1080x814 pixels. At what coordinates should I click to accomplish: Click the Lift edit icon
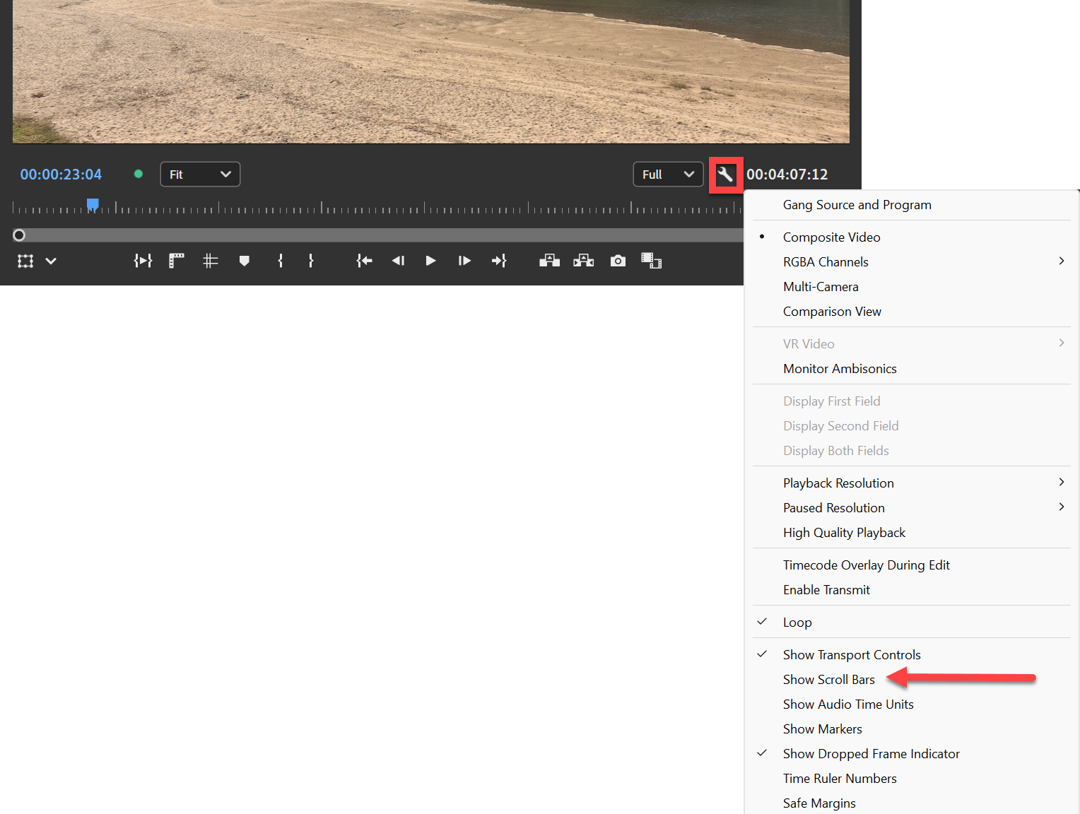pyautogui.click(x=549, y=261)
